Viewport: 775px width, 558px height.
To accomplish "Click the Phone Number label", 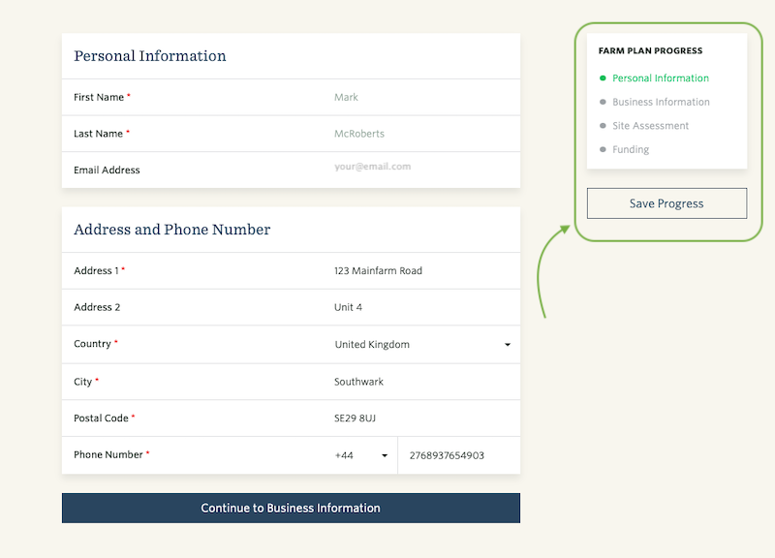I will pos(108,454).
